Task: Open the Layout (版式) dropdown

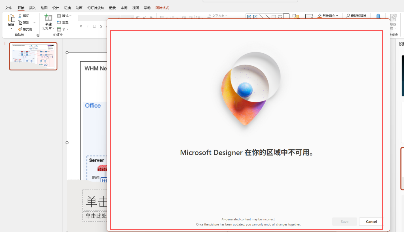Action: tap(64, 16)
